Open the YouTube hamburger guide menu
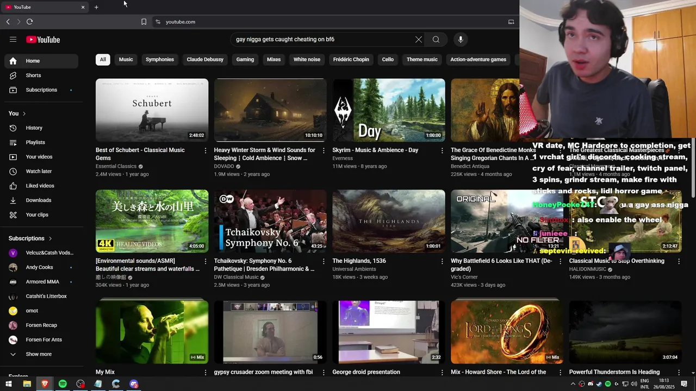This screenshot has height=391, width=696. pos(13,40)
